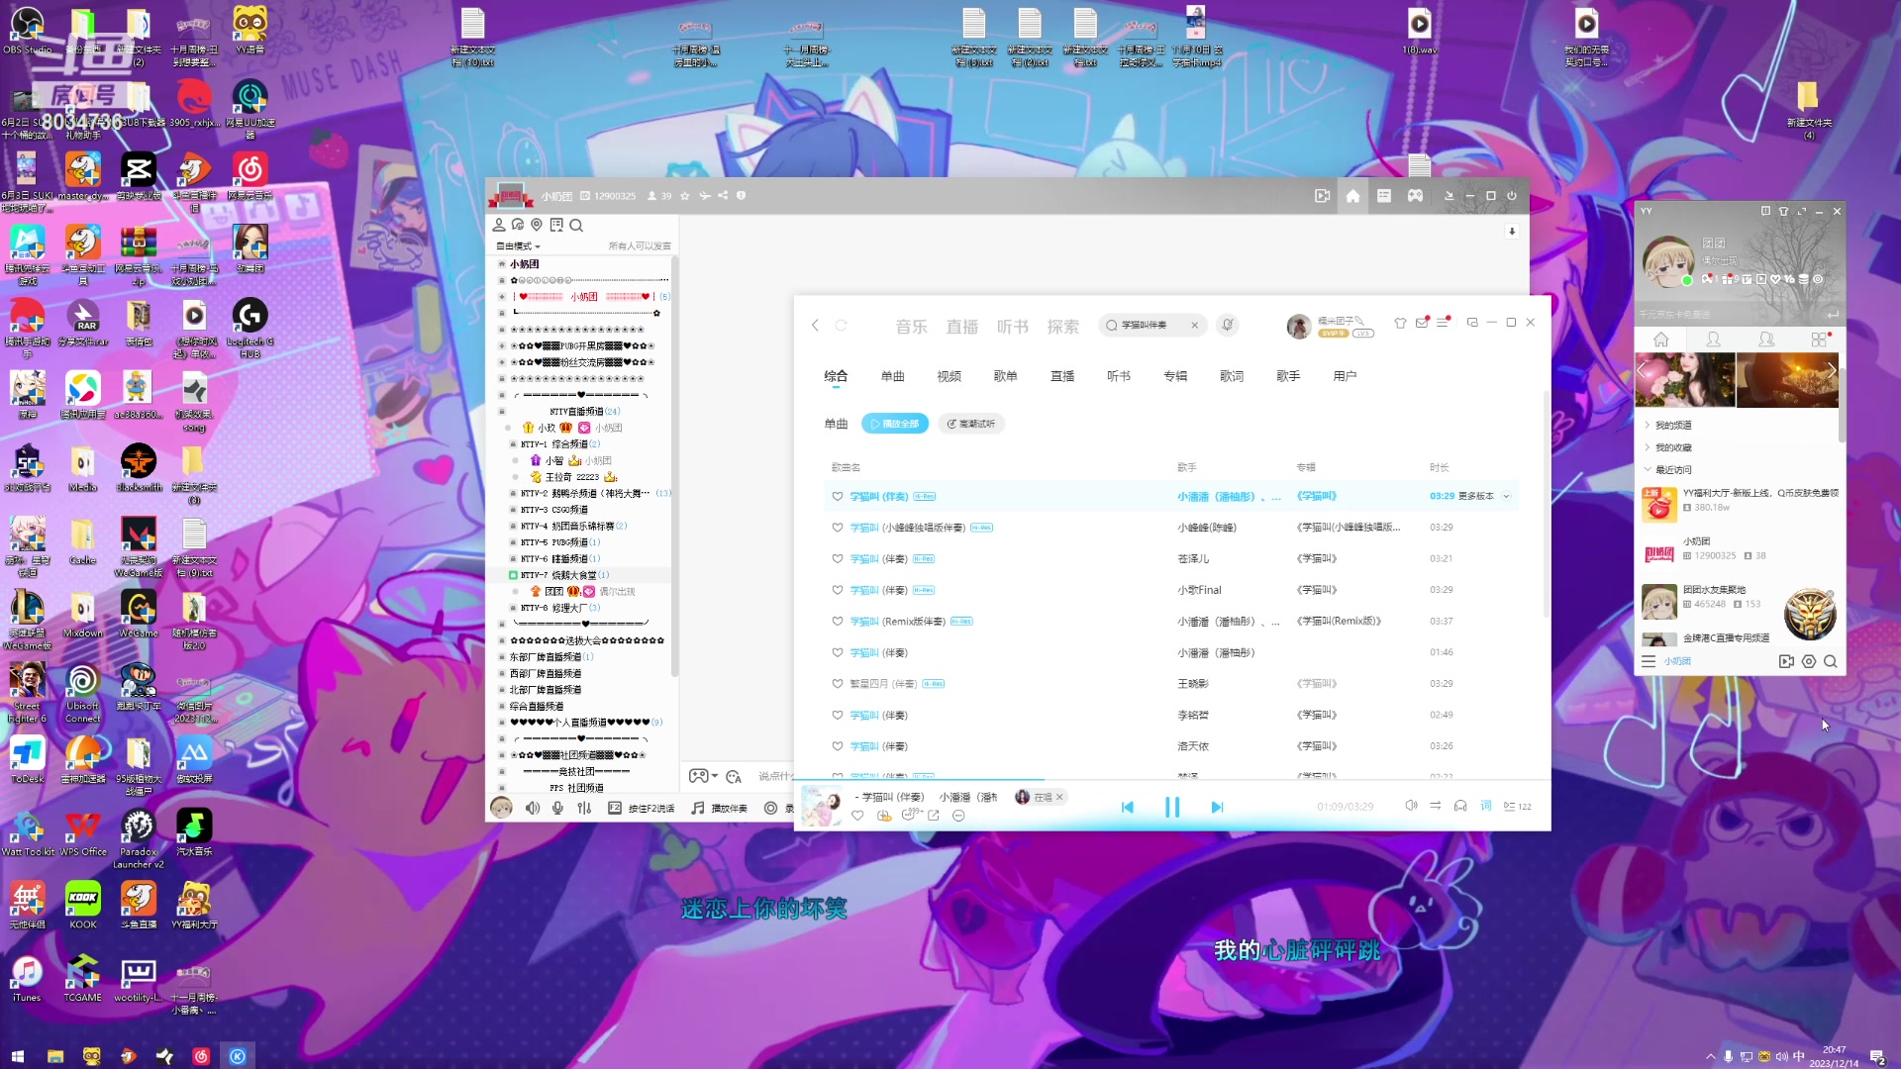
Task: Like the currently playing song with heart icon
Action: coord(857,816)
